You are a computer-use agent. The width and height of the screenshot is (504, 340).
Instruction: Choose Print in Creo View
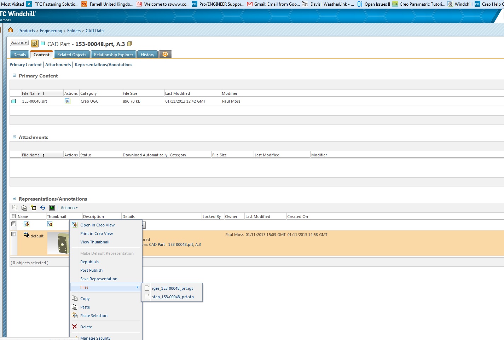pyautogui.click(x=97, y=234)
